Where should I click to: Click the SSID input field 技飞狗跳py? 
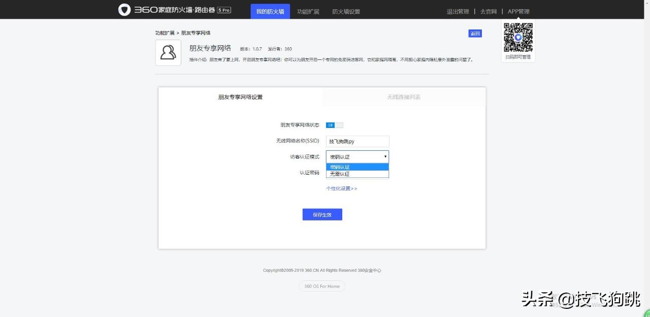pos(357,141)
